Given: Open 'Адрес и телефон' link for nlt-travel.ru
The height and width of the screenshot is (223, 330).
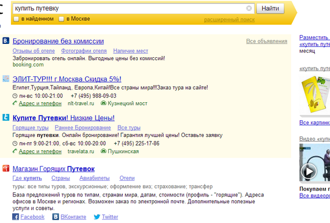Looking at the screenshot, I should [40, 103].
